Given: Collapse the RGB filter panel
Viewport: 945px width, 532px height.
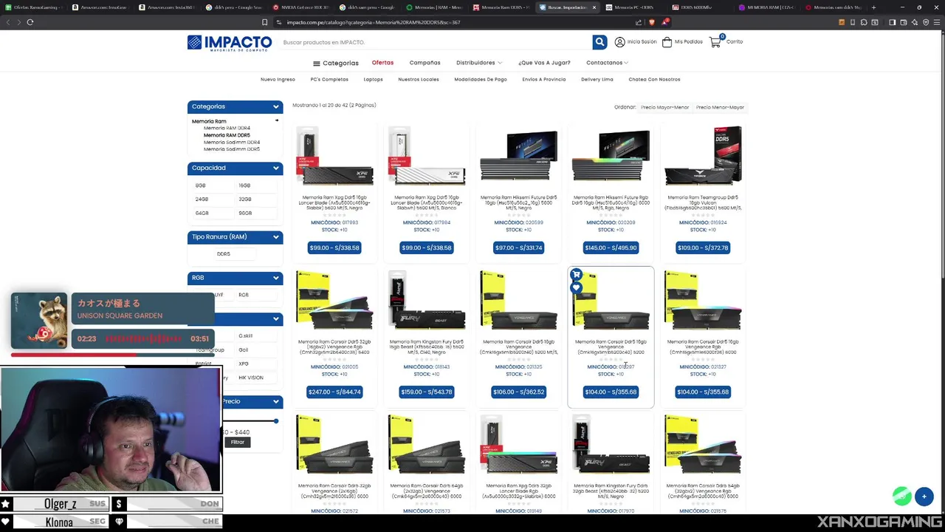Looking at the screenshot, I should pyautogui.click(x=275, y=278).
